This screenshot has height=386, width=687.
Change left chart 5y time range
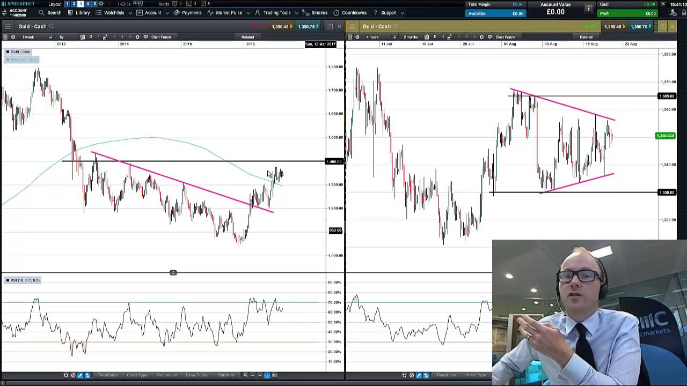(61, 37)
